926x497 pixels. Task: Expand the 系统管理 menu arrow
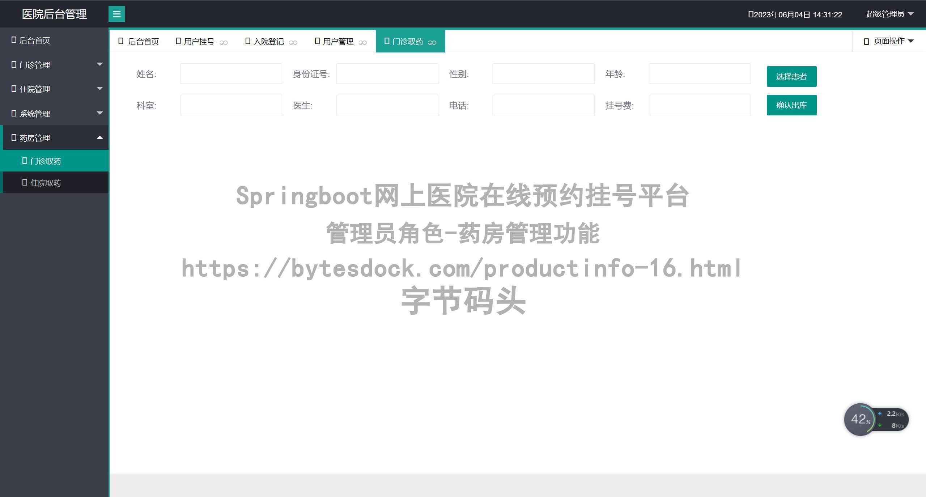coord(100,113)
